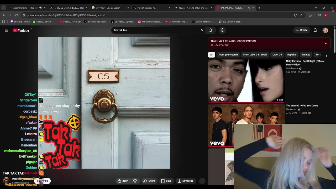Select the All filter chip
Viewport: 336px width, 189px height.
(x=212, y=55)
